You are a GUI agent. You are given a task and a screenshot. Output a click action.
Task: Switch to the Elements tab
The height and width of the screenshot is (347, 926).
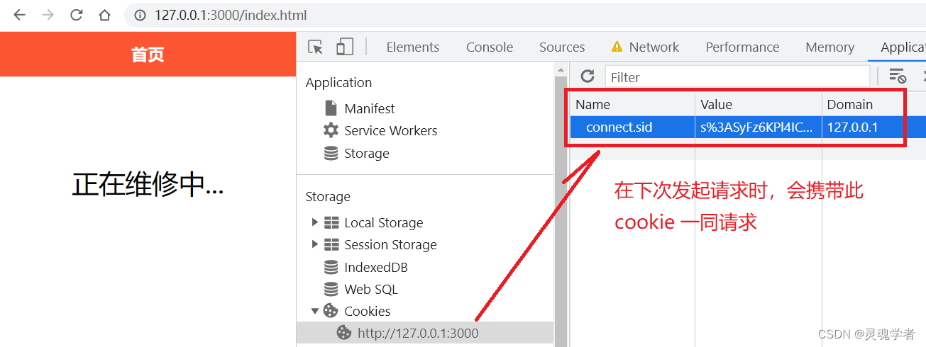412,47
